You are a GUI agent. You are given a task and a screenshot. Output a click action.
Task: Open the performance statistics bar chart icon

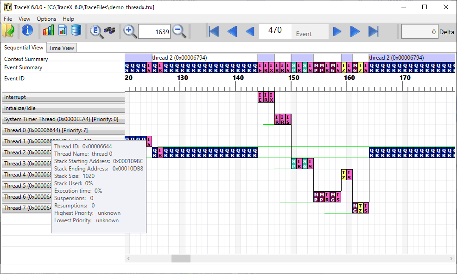pos(48,31)
